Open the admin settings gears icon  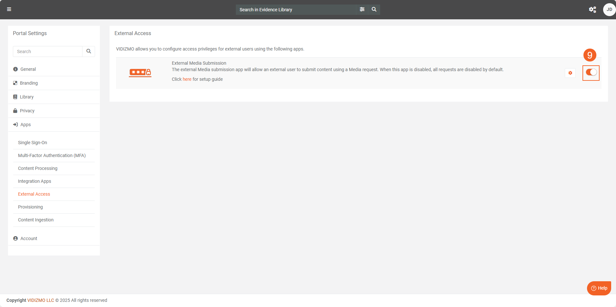point(592,10)
